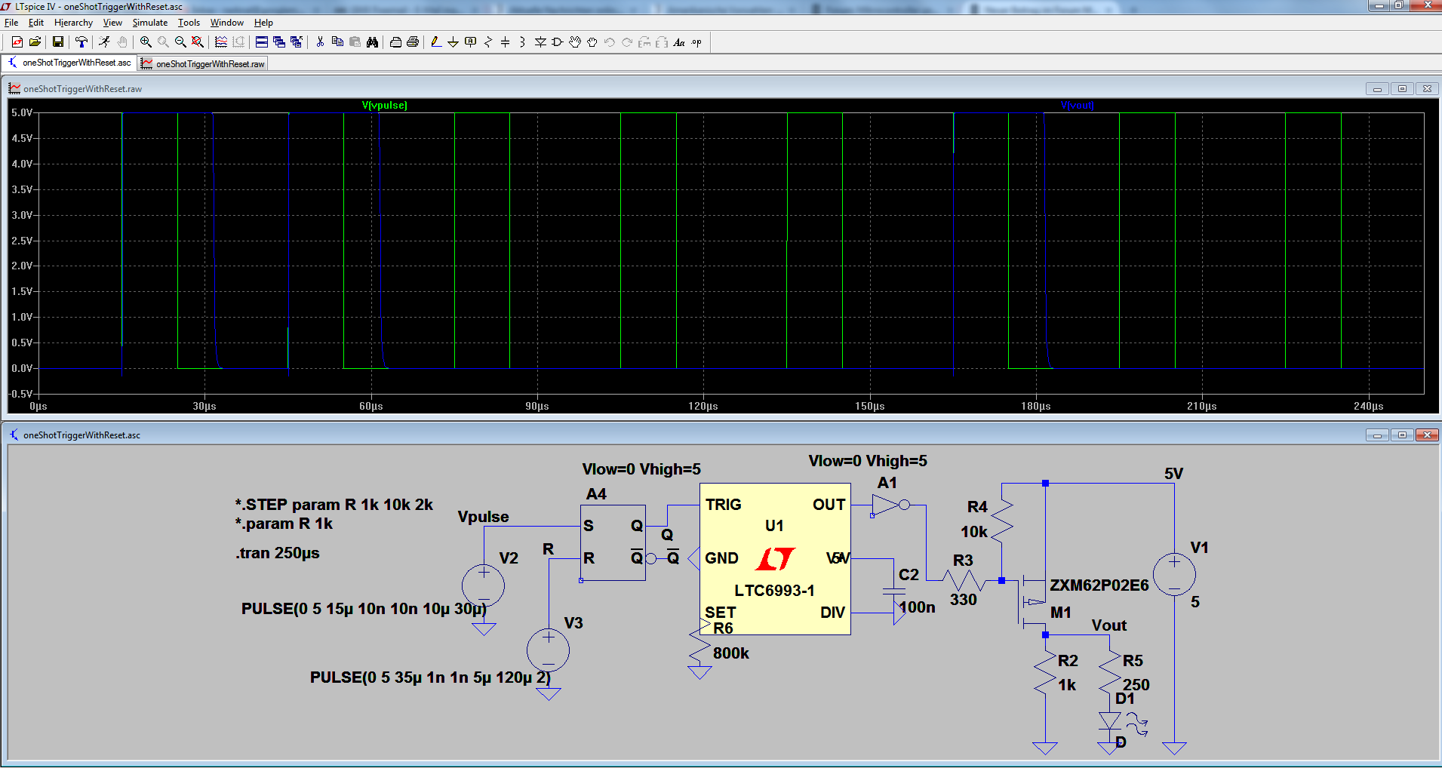Select the Capacitor component tool

pos(505,42)
